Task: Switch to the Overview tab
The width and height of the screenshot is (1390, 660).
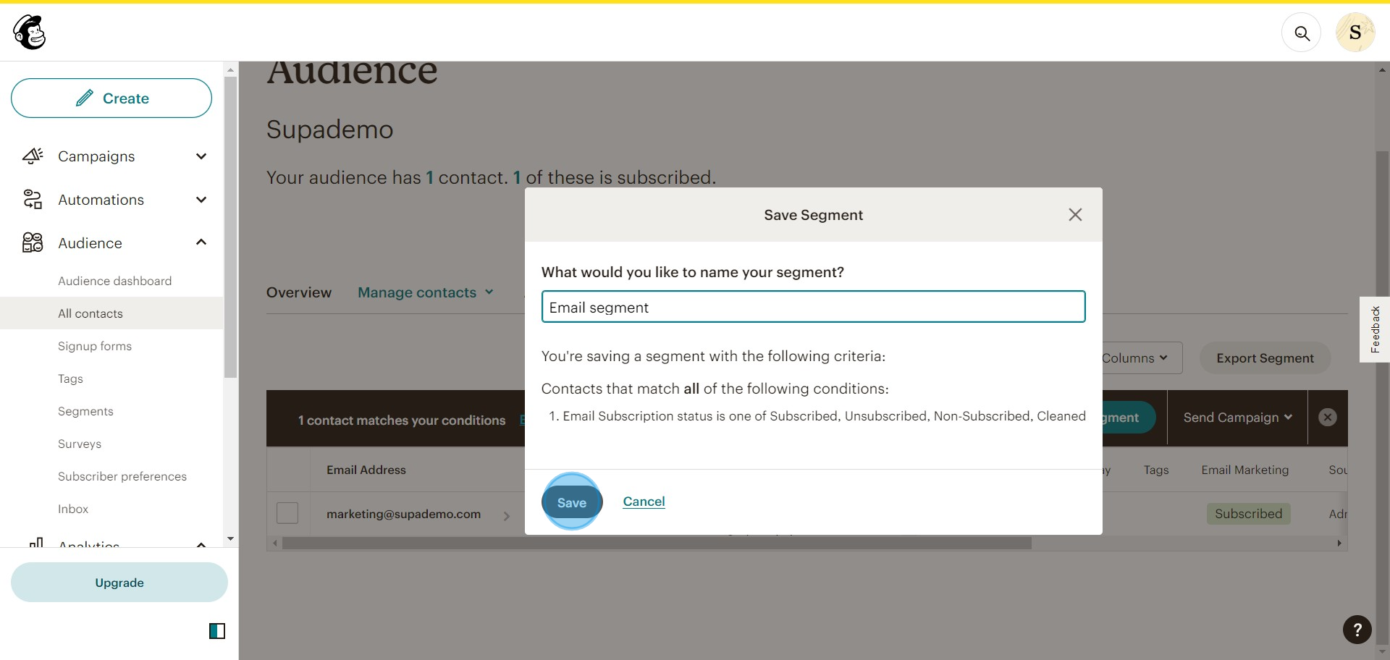Action: [299, 292]
